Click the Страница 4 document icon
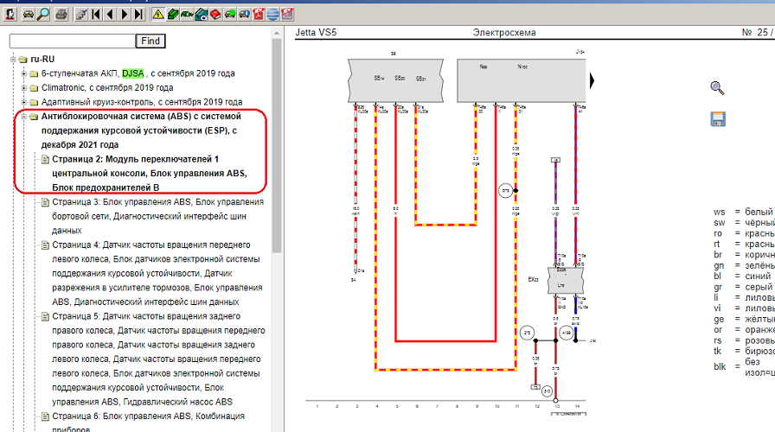Screen dimensions: 775x432 (x=45, y=245)
